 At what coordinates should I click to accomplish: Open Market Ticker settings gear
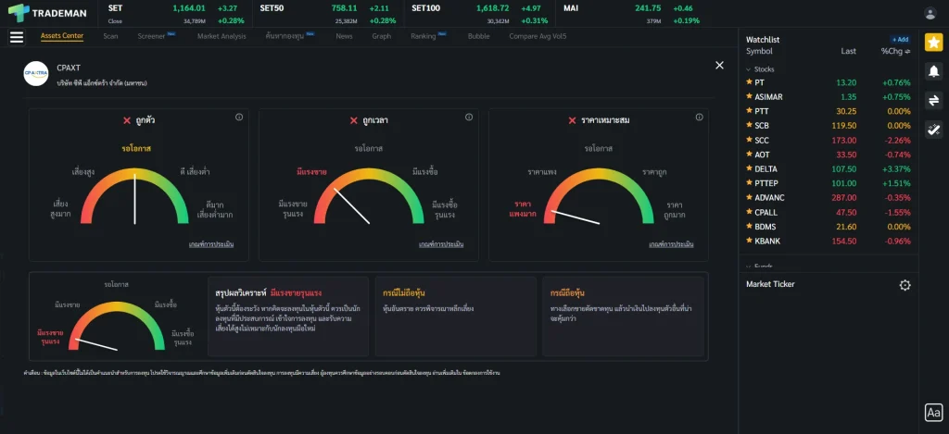click(905, 285)
